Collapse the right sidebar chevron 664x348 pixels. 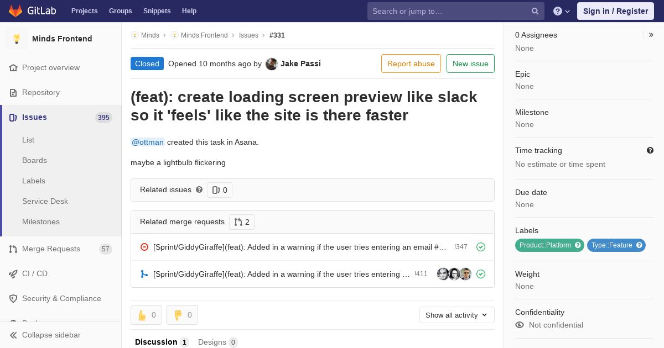click(651, 35)
